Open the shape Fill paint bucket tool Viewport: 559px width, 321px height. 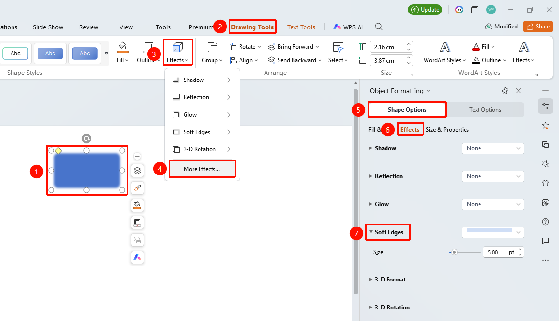coord(122,47)
